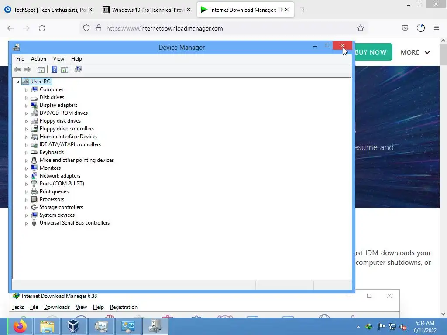Viewport: 447px width, 335px height.
Task: Click the Save to Pocket icon
Action: pyautogui.click(x=405, y=28)
